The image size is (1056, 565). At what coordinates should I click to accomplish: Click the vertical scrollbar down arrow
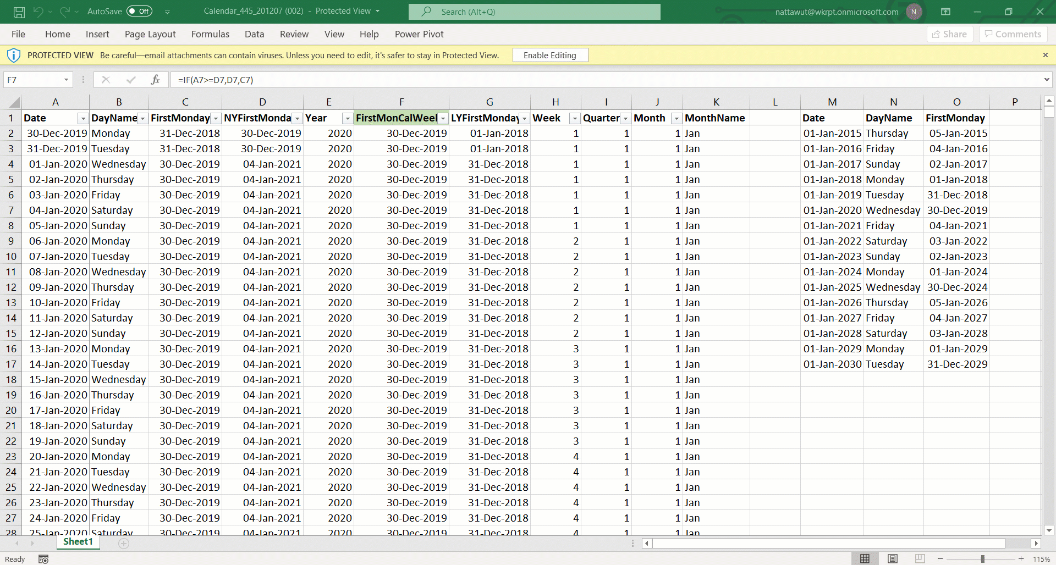pos(1049,530)
